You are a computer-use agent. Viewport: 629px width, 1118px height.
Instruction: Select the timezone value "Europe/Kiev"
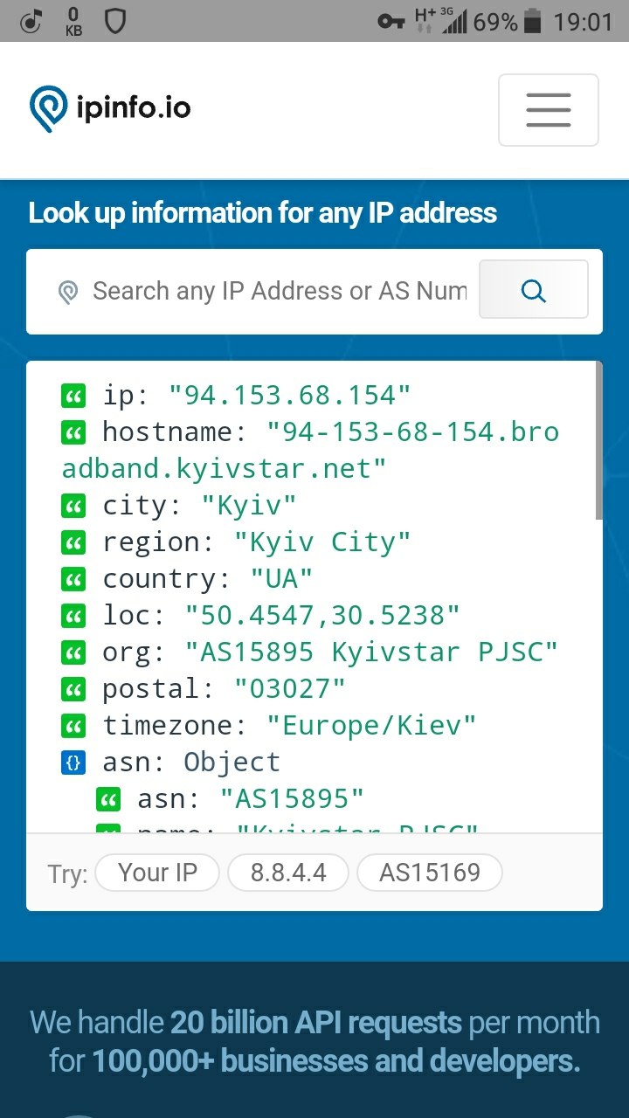click(371, 726)
